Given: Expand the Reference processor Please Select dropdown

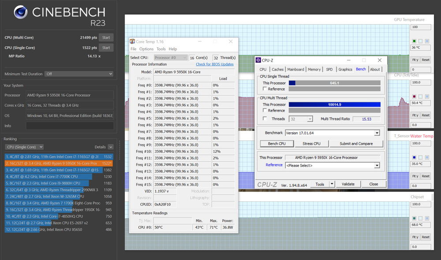Looking at the screenshot, I should pos(377,166).
